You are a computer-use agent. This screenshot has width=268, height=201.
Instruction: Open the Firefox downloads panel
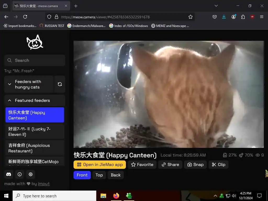pyautogui.click(x=224, y=17)
